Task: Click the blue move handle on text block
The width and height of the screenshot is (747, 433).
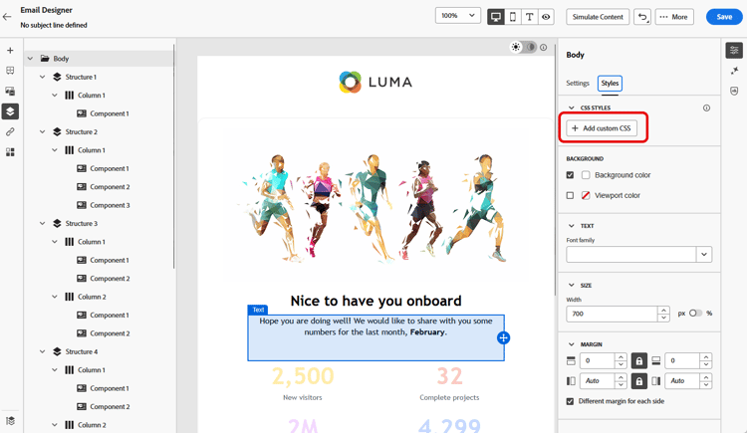Action: [504, 337]
